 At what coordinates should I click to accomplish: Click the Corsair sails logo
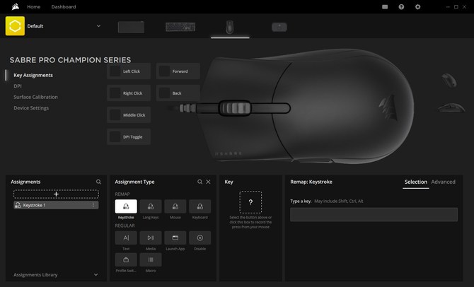pos(15,6)
